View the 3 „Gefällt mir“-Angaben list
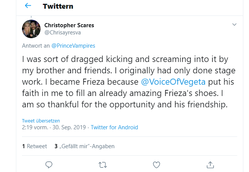 point(85,146)
